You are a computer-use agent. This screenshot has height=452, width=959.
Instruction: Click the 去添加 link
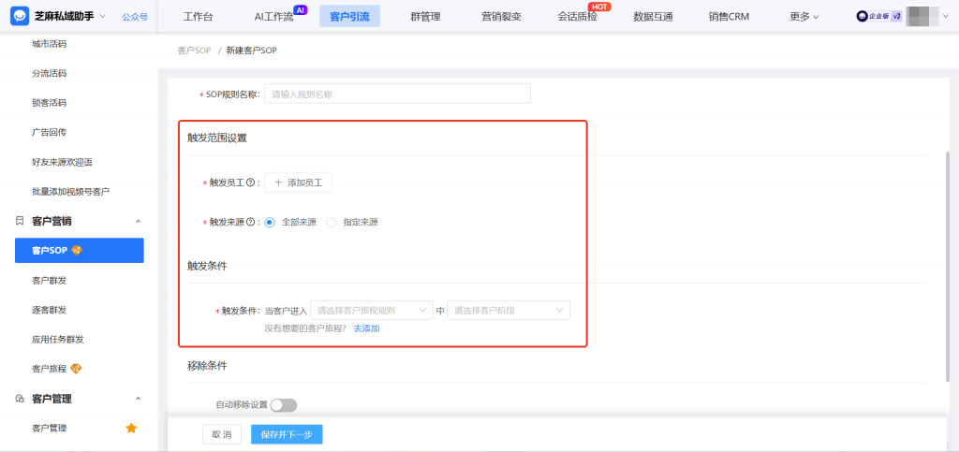[367, 328]
